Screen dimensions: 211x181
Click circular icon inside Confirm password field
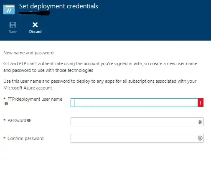[x=200, y=138]
